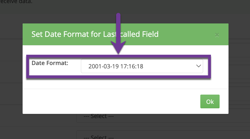
Task: Close the Set Date Format dialog
Action: [217, 35]
